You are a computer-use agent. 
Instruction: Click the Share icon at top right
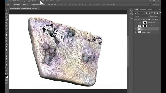coord(159,4)
